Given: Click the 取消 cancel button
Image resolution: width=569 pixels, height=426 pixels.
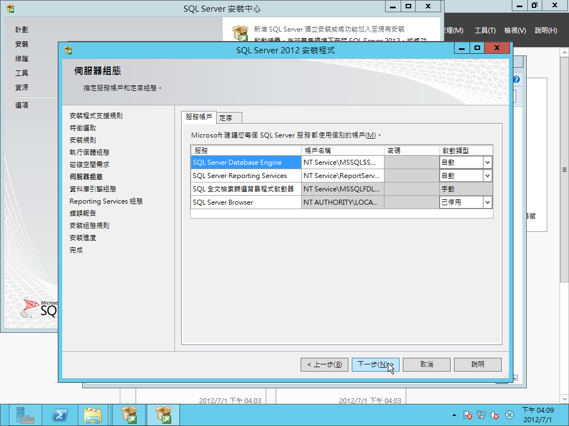Looking at the screenshot, I should click(426, 364).
